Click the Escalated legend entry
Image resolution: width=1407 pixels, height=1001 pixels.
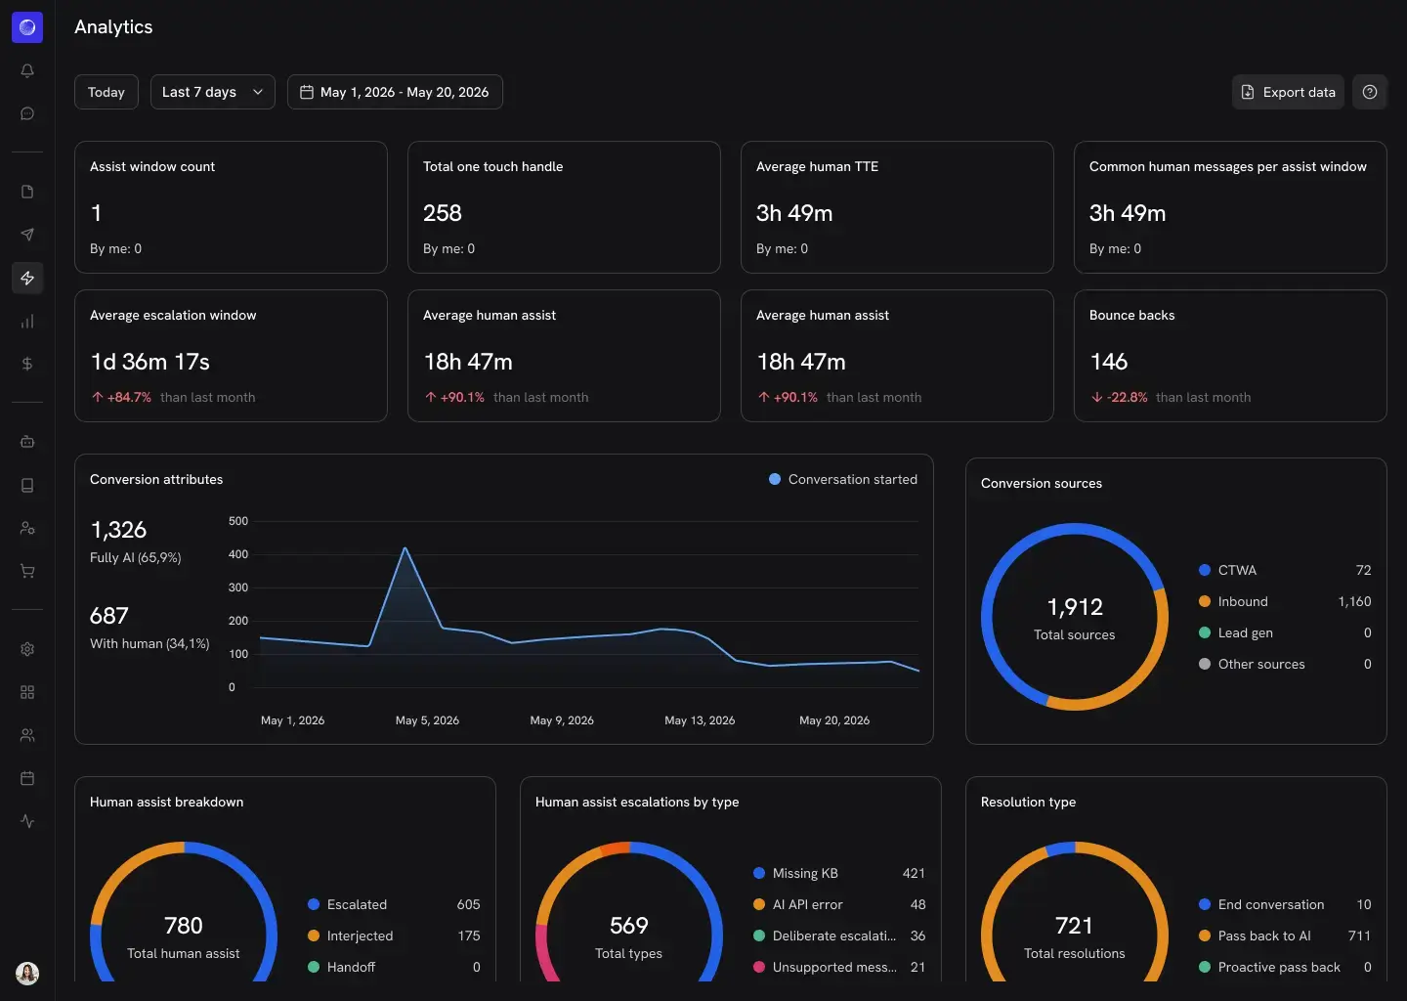[x=394, y=904]
